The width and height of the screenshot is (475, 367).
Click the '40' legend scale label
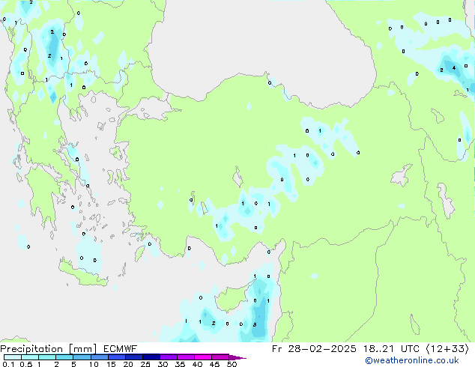[197, 364]
